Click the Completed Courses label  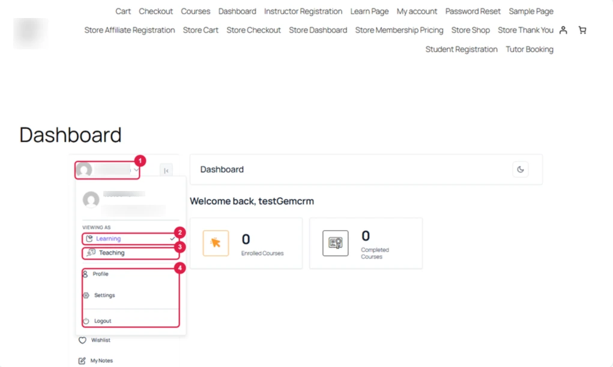tap(375, 253)
